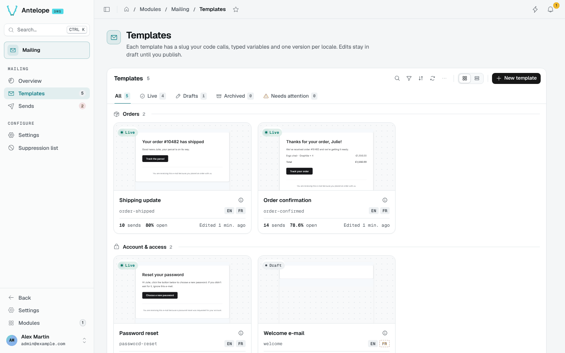Open Modules in the breadcrumb
The width and height of the screenshot is (565, 353).
tap(150, 9)
